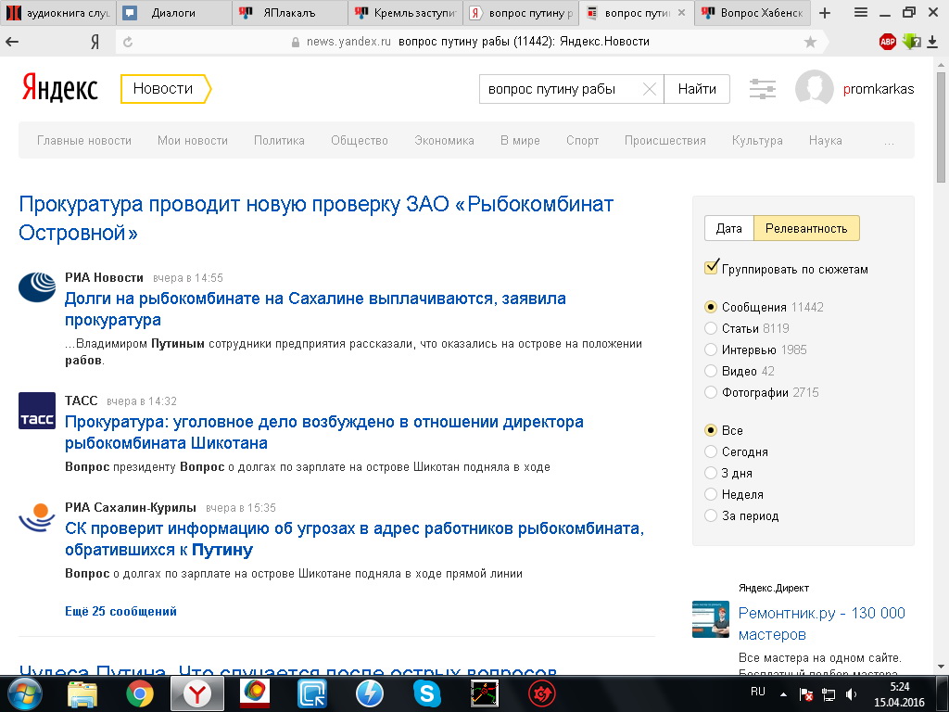Click the AdBlock Plus extension icon
The height and width of the screenshot is (712, 949).
pos(887,41)
